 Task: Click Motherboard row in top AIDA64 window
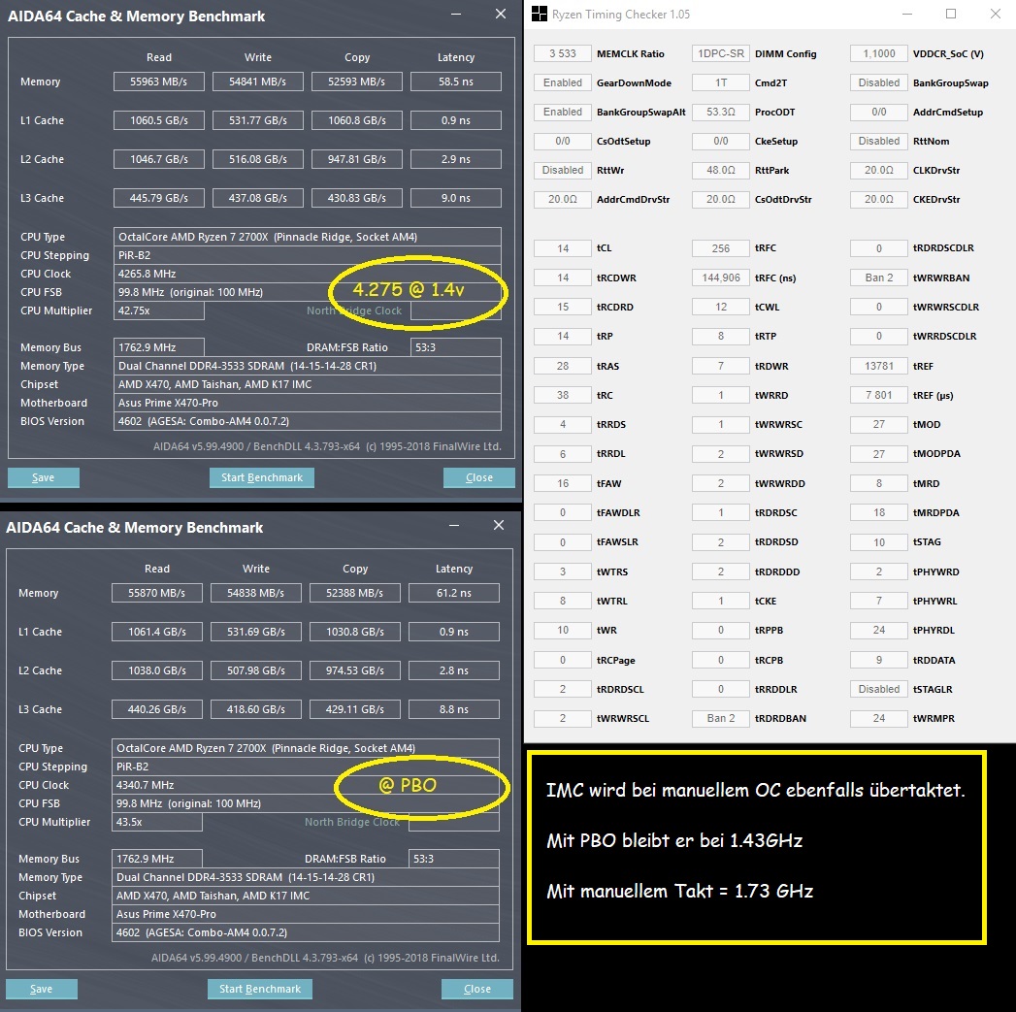[308, 403]
